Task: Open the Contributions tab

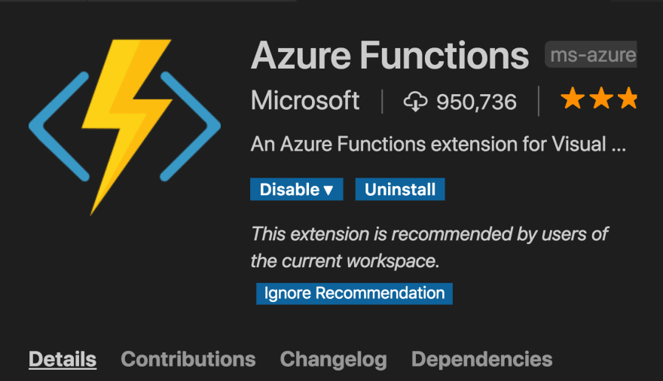Action: coord(188,359)
